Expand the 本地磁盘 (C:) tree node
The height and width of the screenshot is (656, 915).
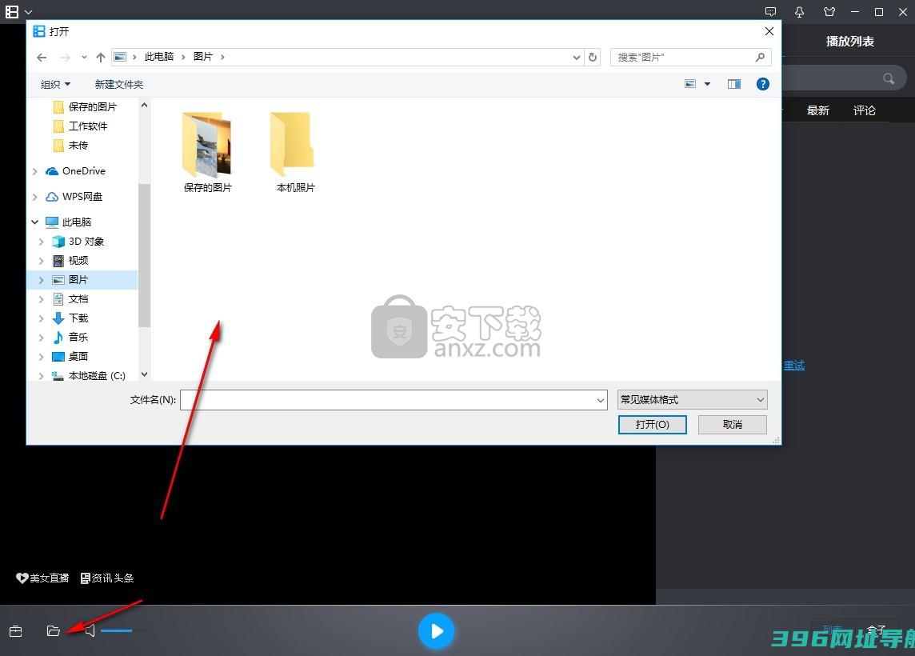click(41, 376)
